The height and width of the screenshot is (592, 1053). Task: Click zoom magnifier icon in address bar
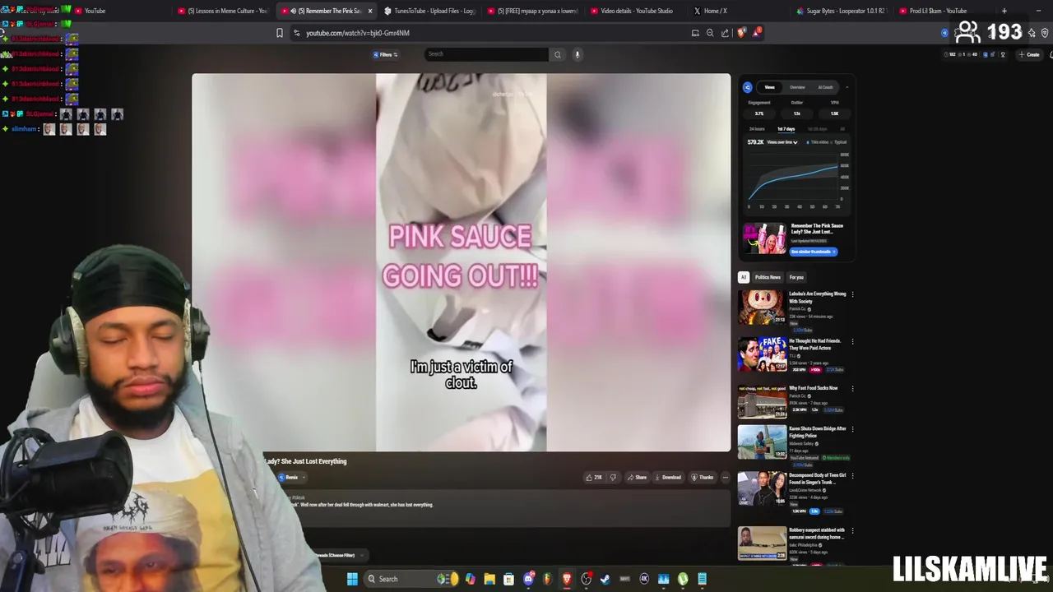tap(710, 33)
